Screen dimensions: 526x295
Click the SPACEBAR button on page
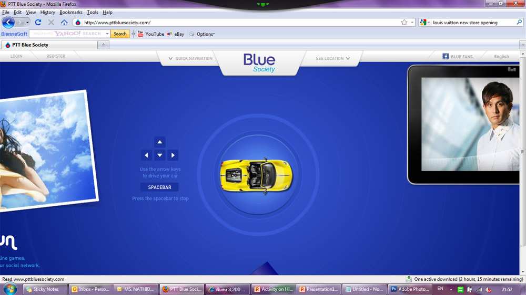[x=160, y=187]
